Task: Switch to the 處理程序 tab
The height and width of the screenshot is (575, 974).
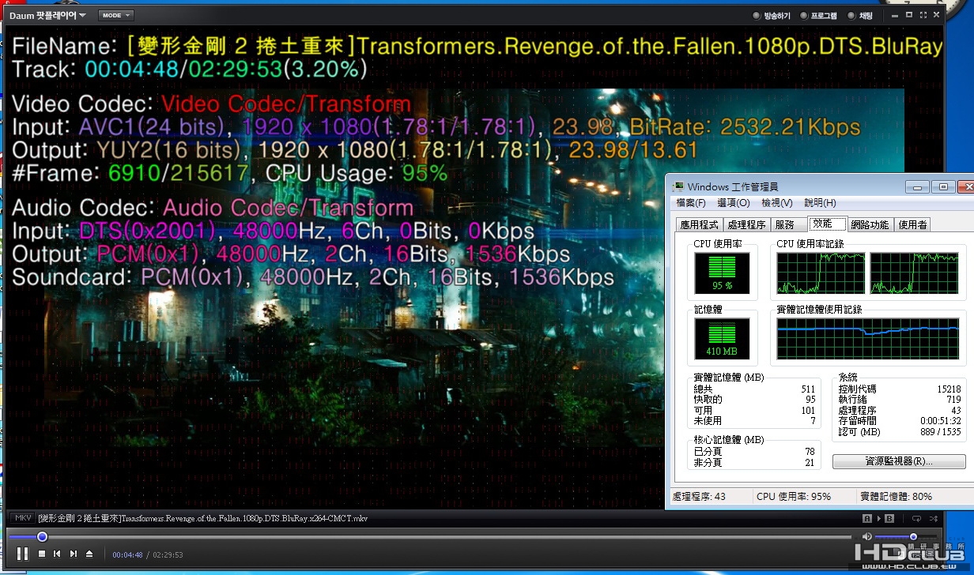Action: click(746, 225)
